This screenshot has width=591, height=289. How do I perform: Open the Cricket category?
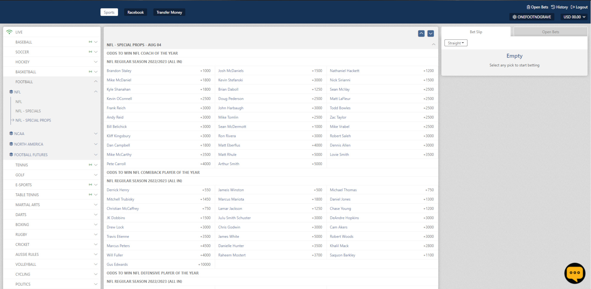coord(52,244)
